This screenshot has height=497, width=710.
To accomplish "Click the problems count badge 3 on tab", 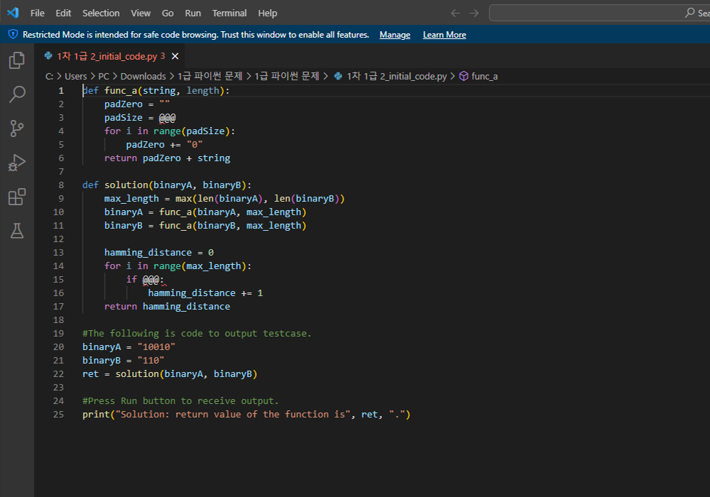I will (x=163, y=56).
